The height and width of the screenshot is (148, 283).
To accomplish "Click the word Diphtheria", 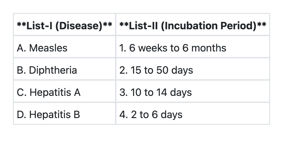I will tap(53, 70).
